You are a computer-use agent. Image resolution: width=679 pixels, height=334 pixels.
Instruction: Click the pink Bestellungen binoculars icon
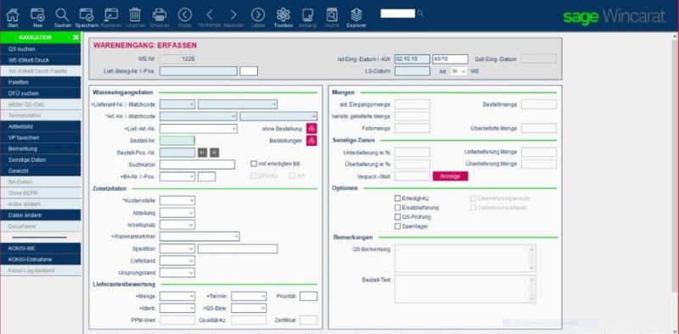(x=311, y=141)
